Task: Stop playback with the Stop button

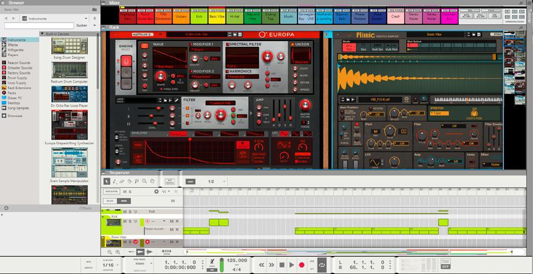Action: click(x=282, y=265)
